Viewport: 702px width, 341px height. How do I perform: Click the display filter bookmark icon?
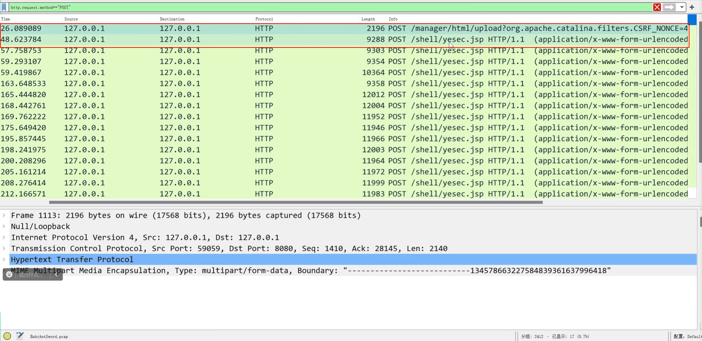pos(4,7)
